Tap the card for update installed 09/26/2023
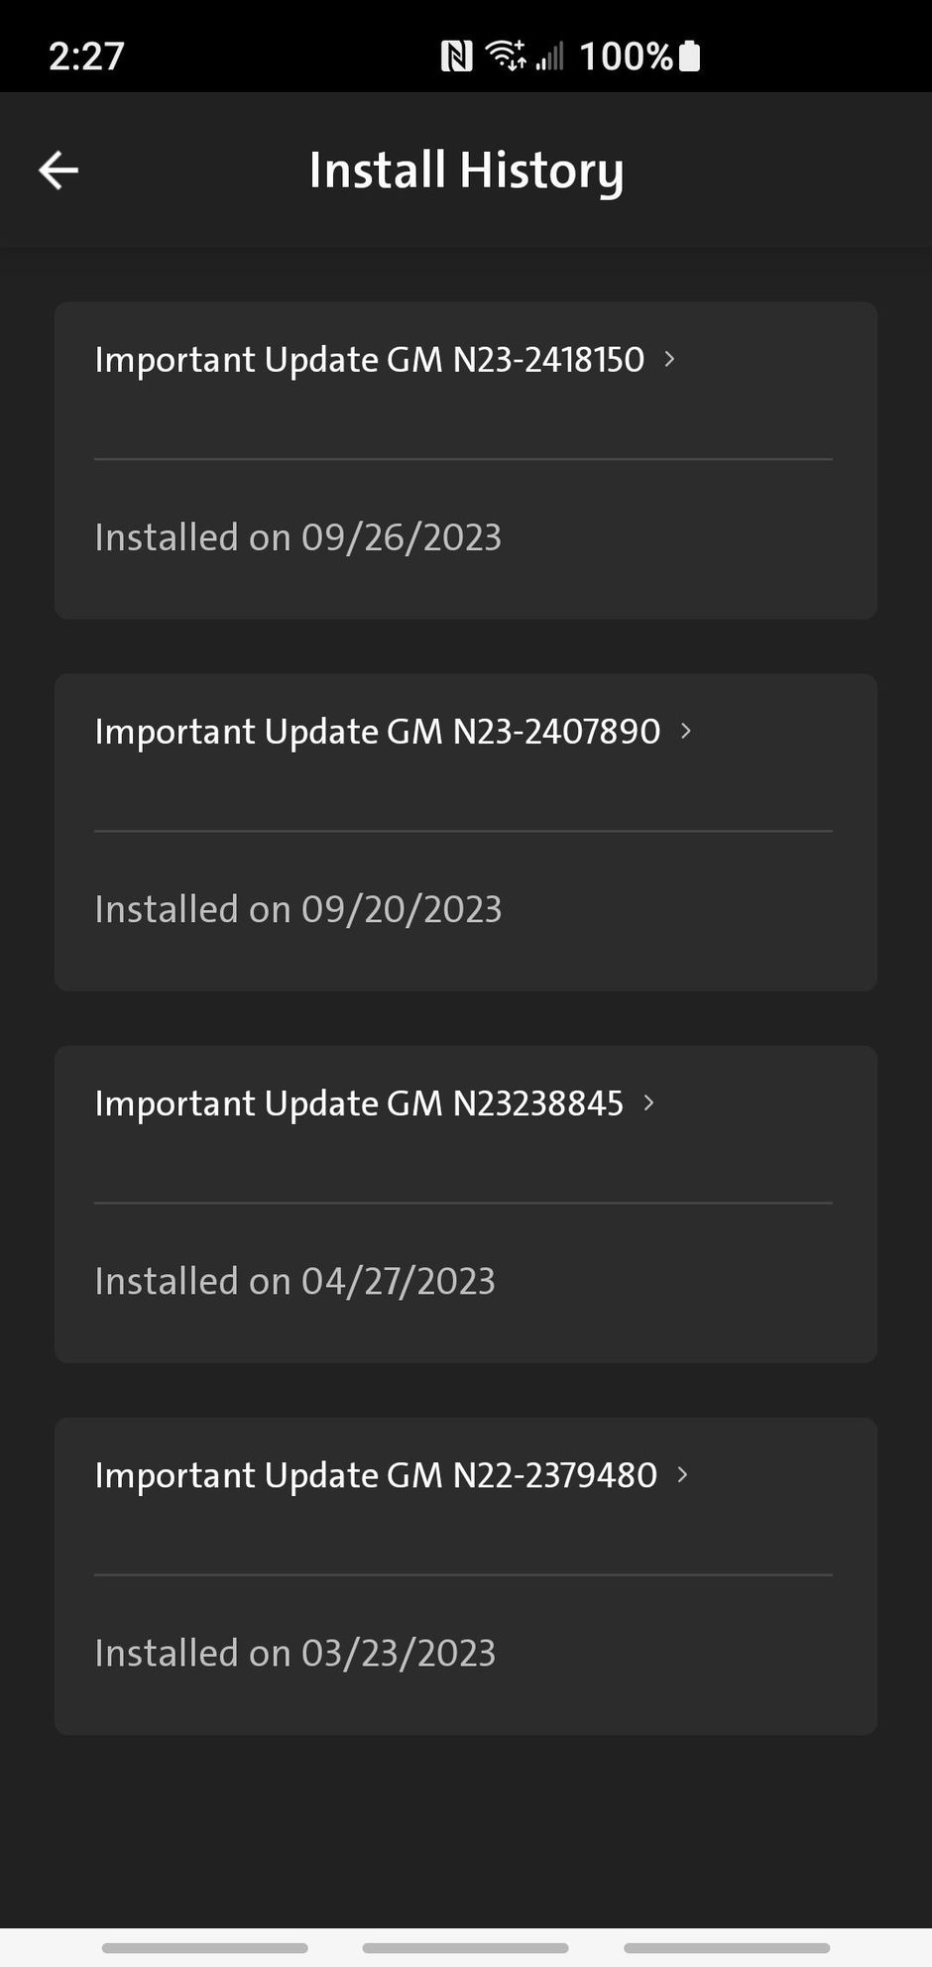Screen dimensions: 932x1967 click(466, 460)
